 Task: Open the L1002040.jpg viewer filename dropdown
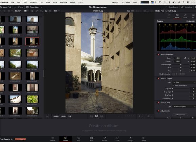(99, 11)
